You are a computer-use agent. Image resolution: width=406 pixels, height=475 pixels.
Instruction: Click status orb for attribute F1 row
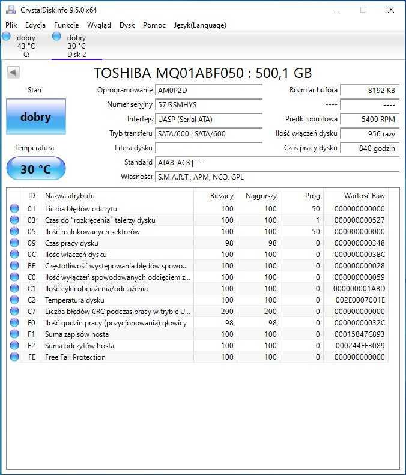tap(14, 334)
